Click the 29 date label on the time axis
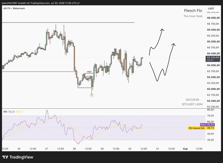This screenshot has width=223, height=163. tap(102, 149)
